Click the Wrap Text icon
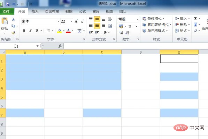The height and width of the screenshot is (139, 208). coord(110,19)
